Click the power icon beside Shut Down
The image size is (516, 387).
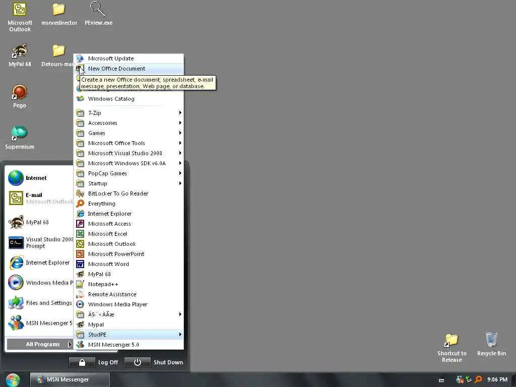(x=138, y=362)
